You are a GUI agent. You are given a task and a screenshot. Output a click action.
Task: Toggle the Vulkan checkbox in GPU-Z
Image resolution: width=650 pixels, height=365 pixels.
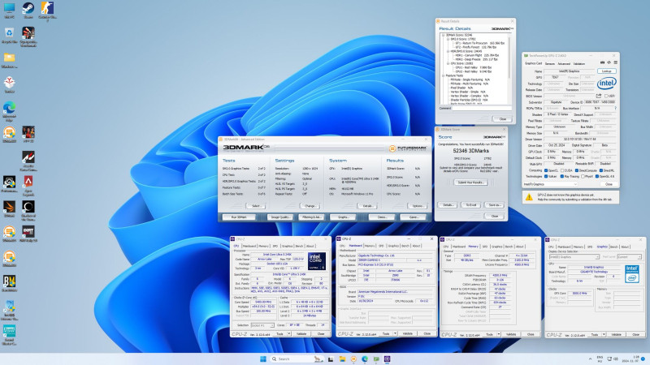click(x=546, y=176)
